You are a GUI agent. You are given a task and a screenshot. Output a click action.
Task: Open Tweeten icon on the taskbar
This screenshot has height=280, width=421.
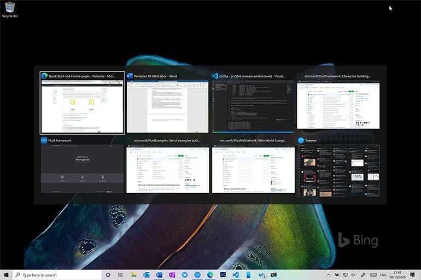coord(197,275)
